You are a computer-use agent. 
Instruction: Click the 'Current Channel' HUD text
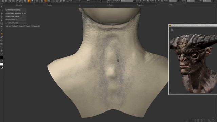[13, 10]
